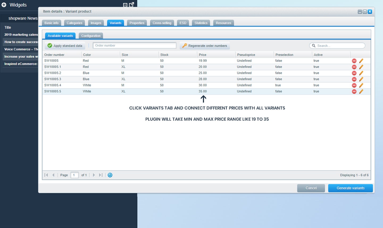This screenshot has width=383, height=228.
Task: Open the Categories tab
Action: (74, 23)
